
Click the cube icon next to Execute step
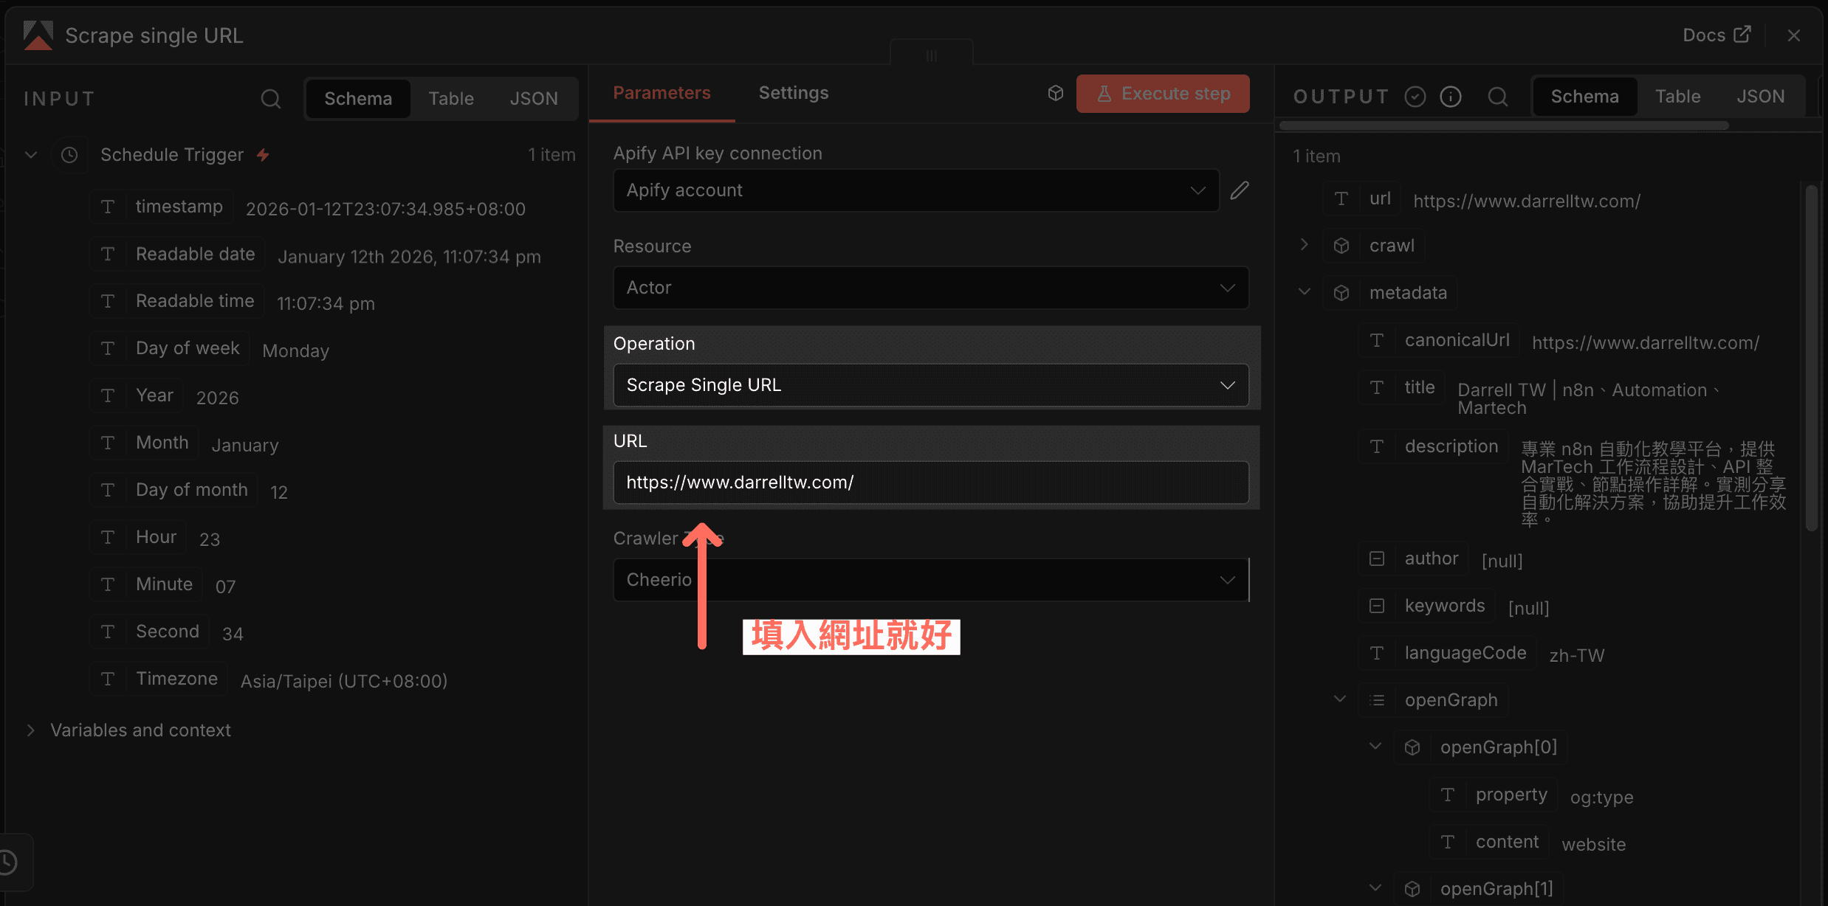1055,93
